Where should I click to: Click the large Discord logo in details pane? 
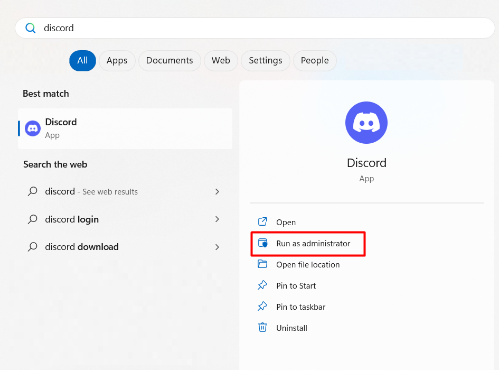(366, 123)
